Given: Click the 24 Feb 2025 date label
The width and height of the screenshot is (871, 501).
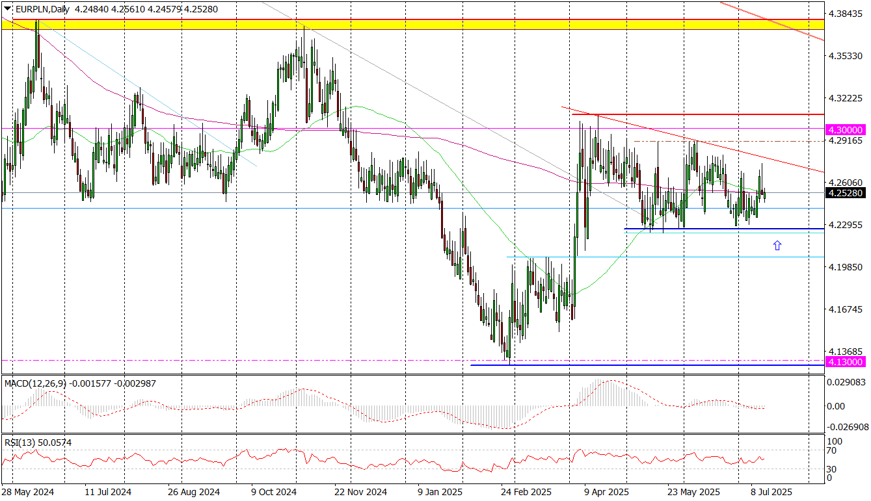Looking at the screenshot, I should (x=526, y=492).
